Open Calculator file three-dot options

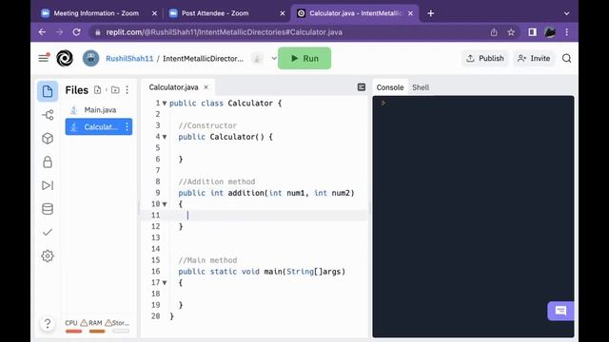click(x=127, y=126)
